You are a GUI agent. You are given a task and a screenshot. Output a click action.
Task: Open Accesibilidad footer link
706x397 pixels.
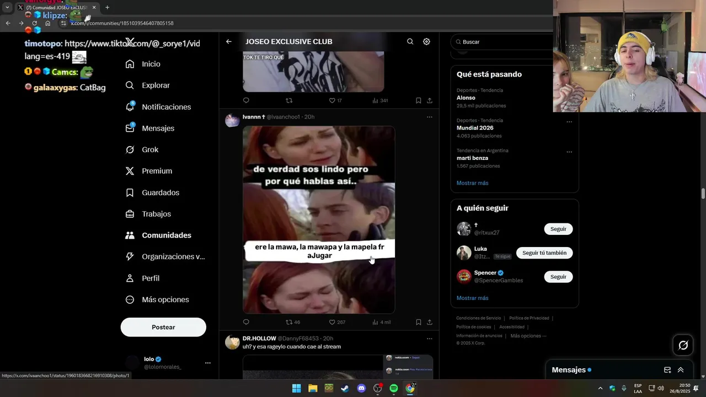tap(512, 327)
